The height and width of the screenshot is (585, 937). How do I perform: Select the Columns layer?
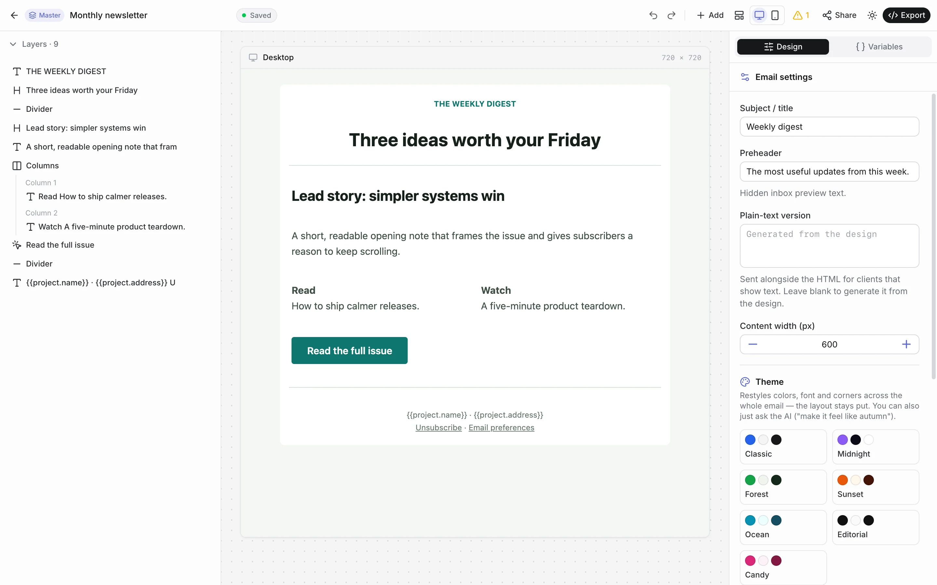(x=110, y=166)
